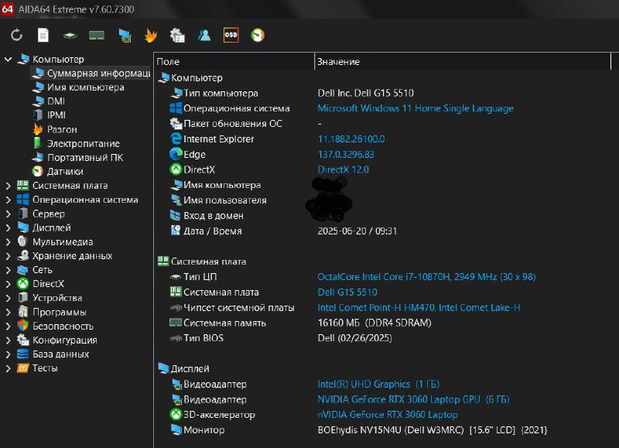Expand the Тесты tree node

8,368
